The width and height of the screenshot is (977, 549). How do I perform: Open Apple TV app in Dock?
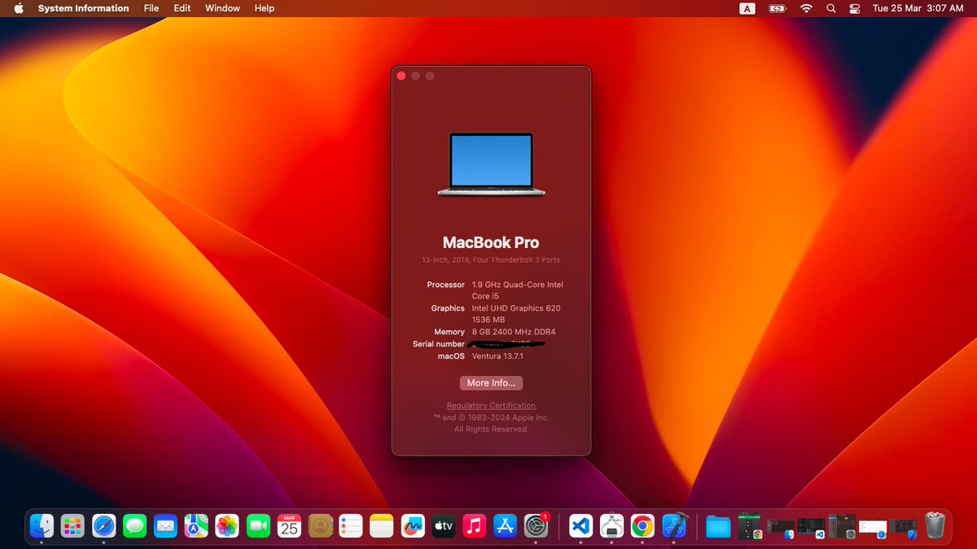[443, 526]
